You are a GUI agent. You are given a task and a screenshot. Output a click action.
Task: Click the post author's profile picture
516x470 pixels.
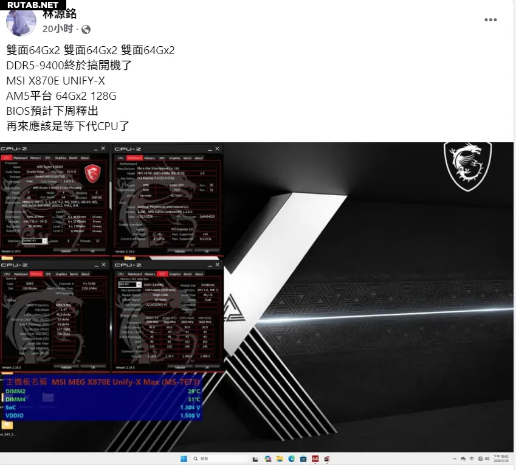tap(21, 22)
